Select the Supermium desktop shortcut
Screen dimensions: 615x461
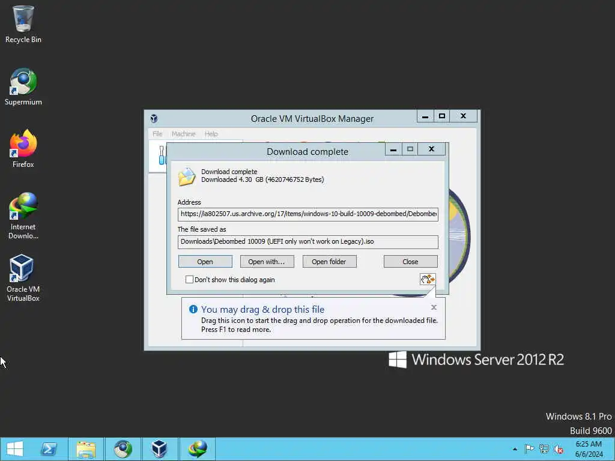pos(23,86)
